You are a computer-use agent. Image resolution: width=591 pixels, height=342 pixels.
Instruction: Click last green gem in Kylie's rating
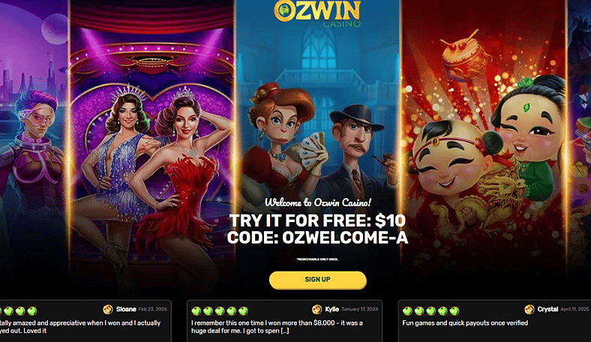243,311
